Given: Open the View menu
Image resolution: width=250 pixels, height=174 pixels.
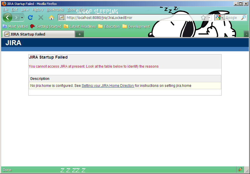Looking at the screenshot, I should coord(25,10).
